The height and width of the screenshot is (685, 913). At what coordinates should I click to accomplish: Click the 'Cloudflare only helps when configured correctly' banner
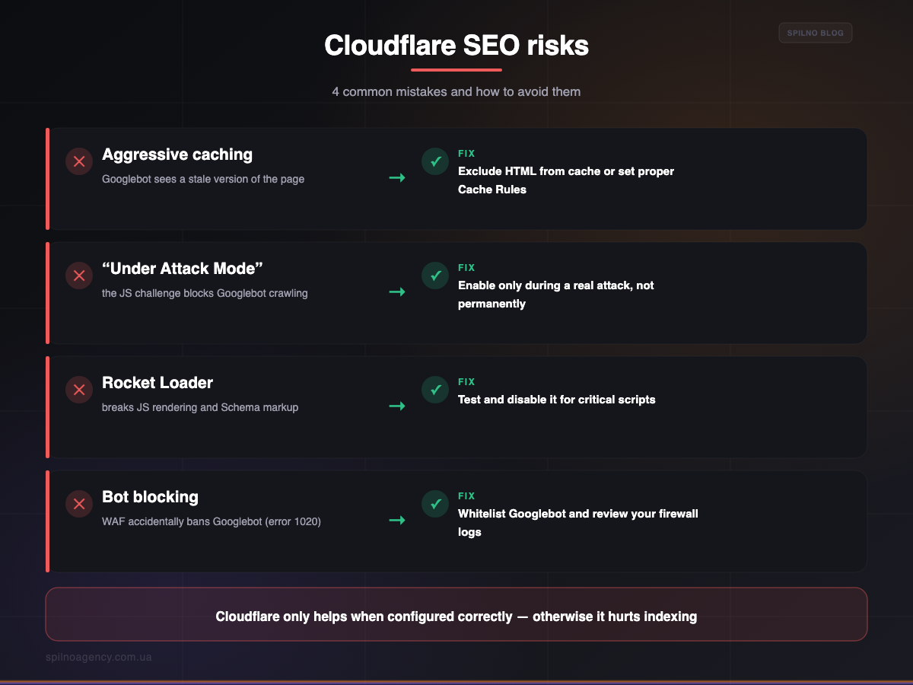pyautogui.click(x=456, y=614)
